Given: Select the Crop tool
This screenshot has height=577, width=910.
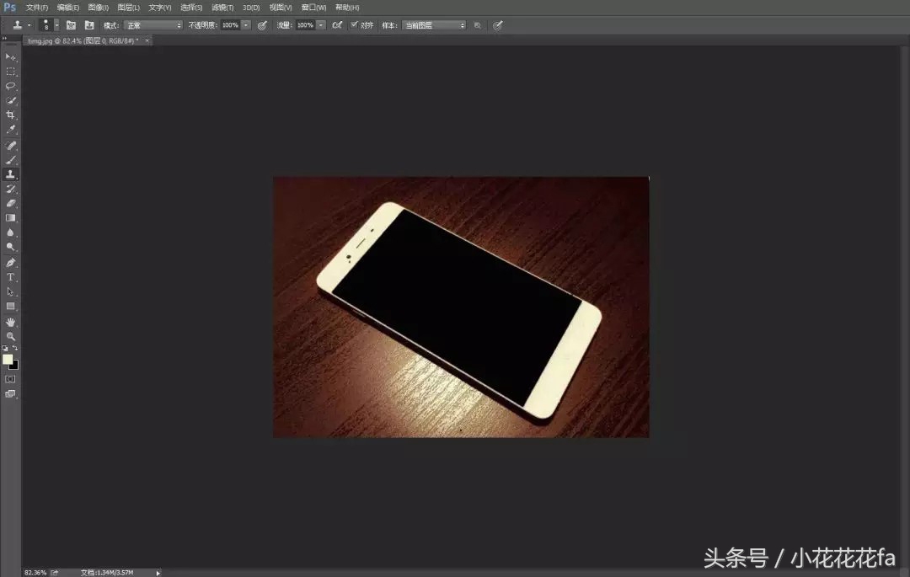Looking at the screenshot, I should point(10,115).
